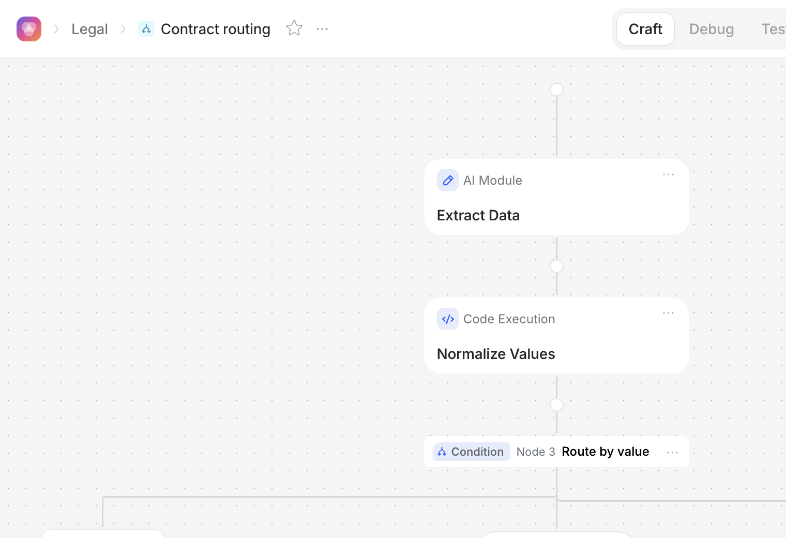Switch to the Test tab
Image resolution: width=786 pixels, height=538 pixels.
click(x=773, y=29)
